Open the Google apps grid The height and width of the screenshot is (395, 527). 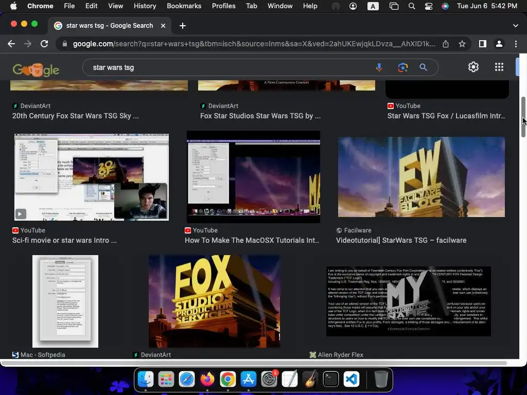pos(499,67)
